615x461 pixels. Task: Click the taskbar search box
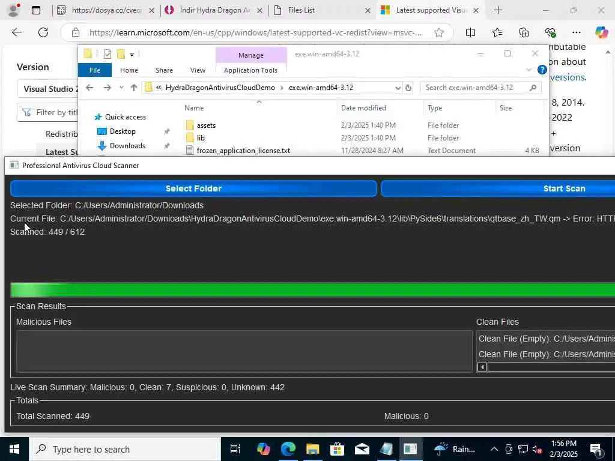[x=125, y=449]
